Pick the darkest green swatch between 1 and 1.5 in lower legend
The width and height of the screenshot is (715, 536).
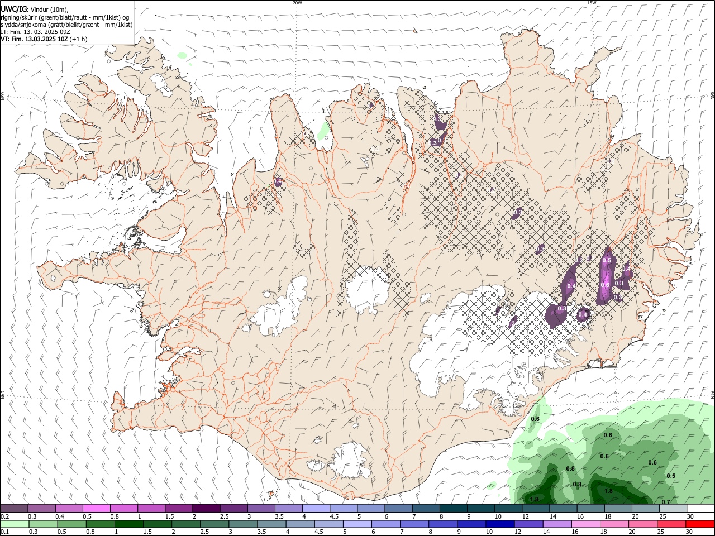(x=128, y=524)
